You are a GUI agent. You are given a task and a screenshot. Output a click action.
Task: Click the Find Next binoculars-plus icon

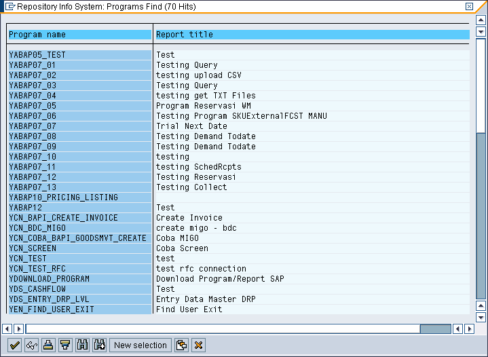tap(99, 345)
